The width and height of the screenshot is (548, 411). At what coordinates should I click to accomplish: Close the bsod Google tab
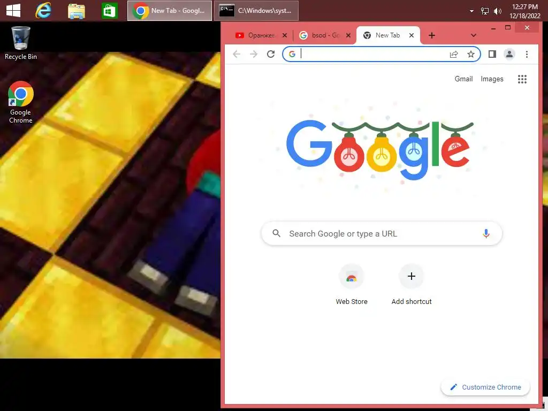[348, 35]
